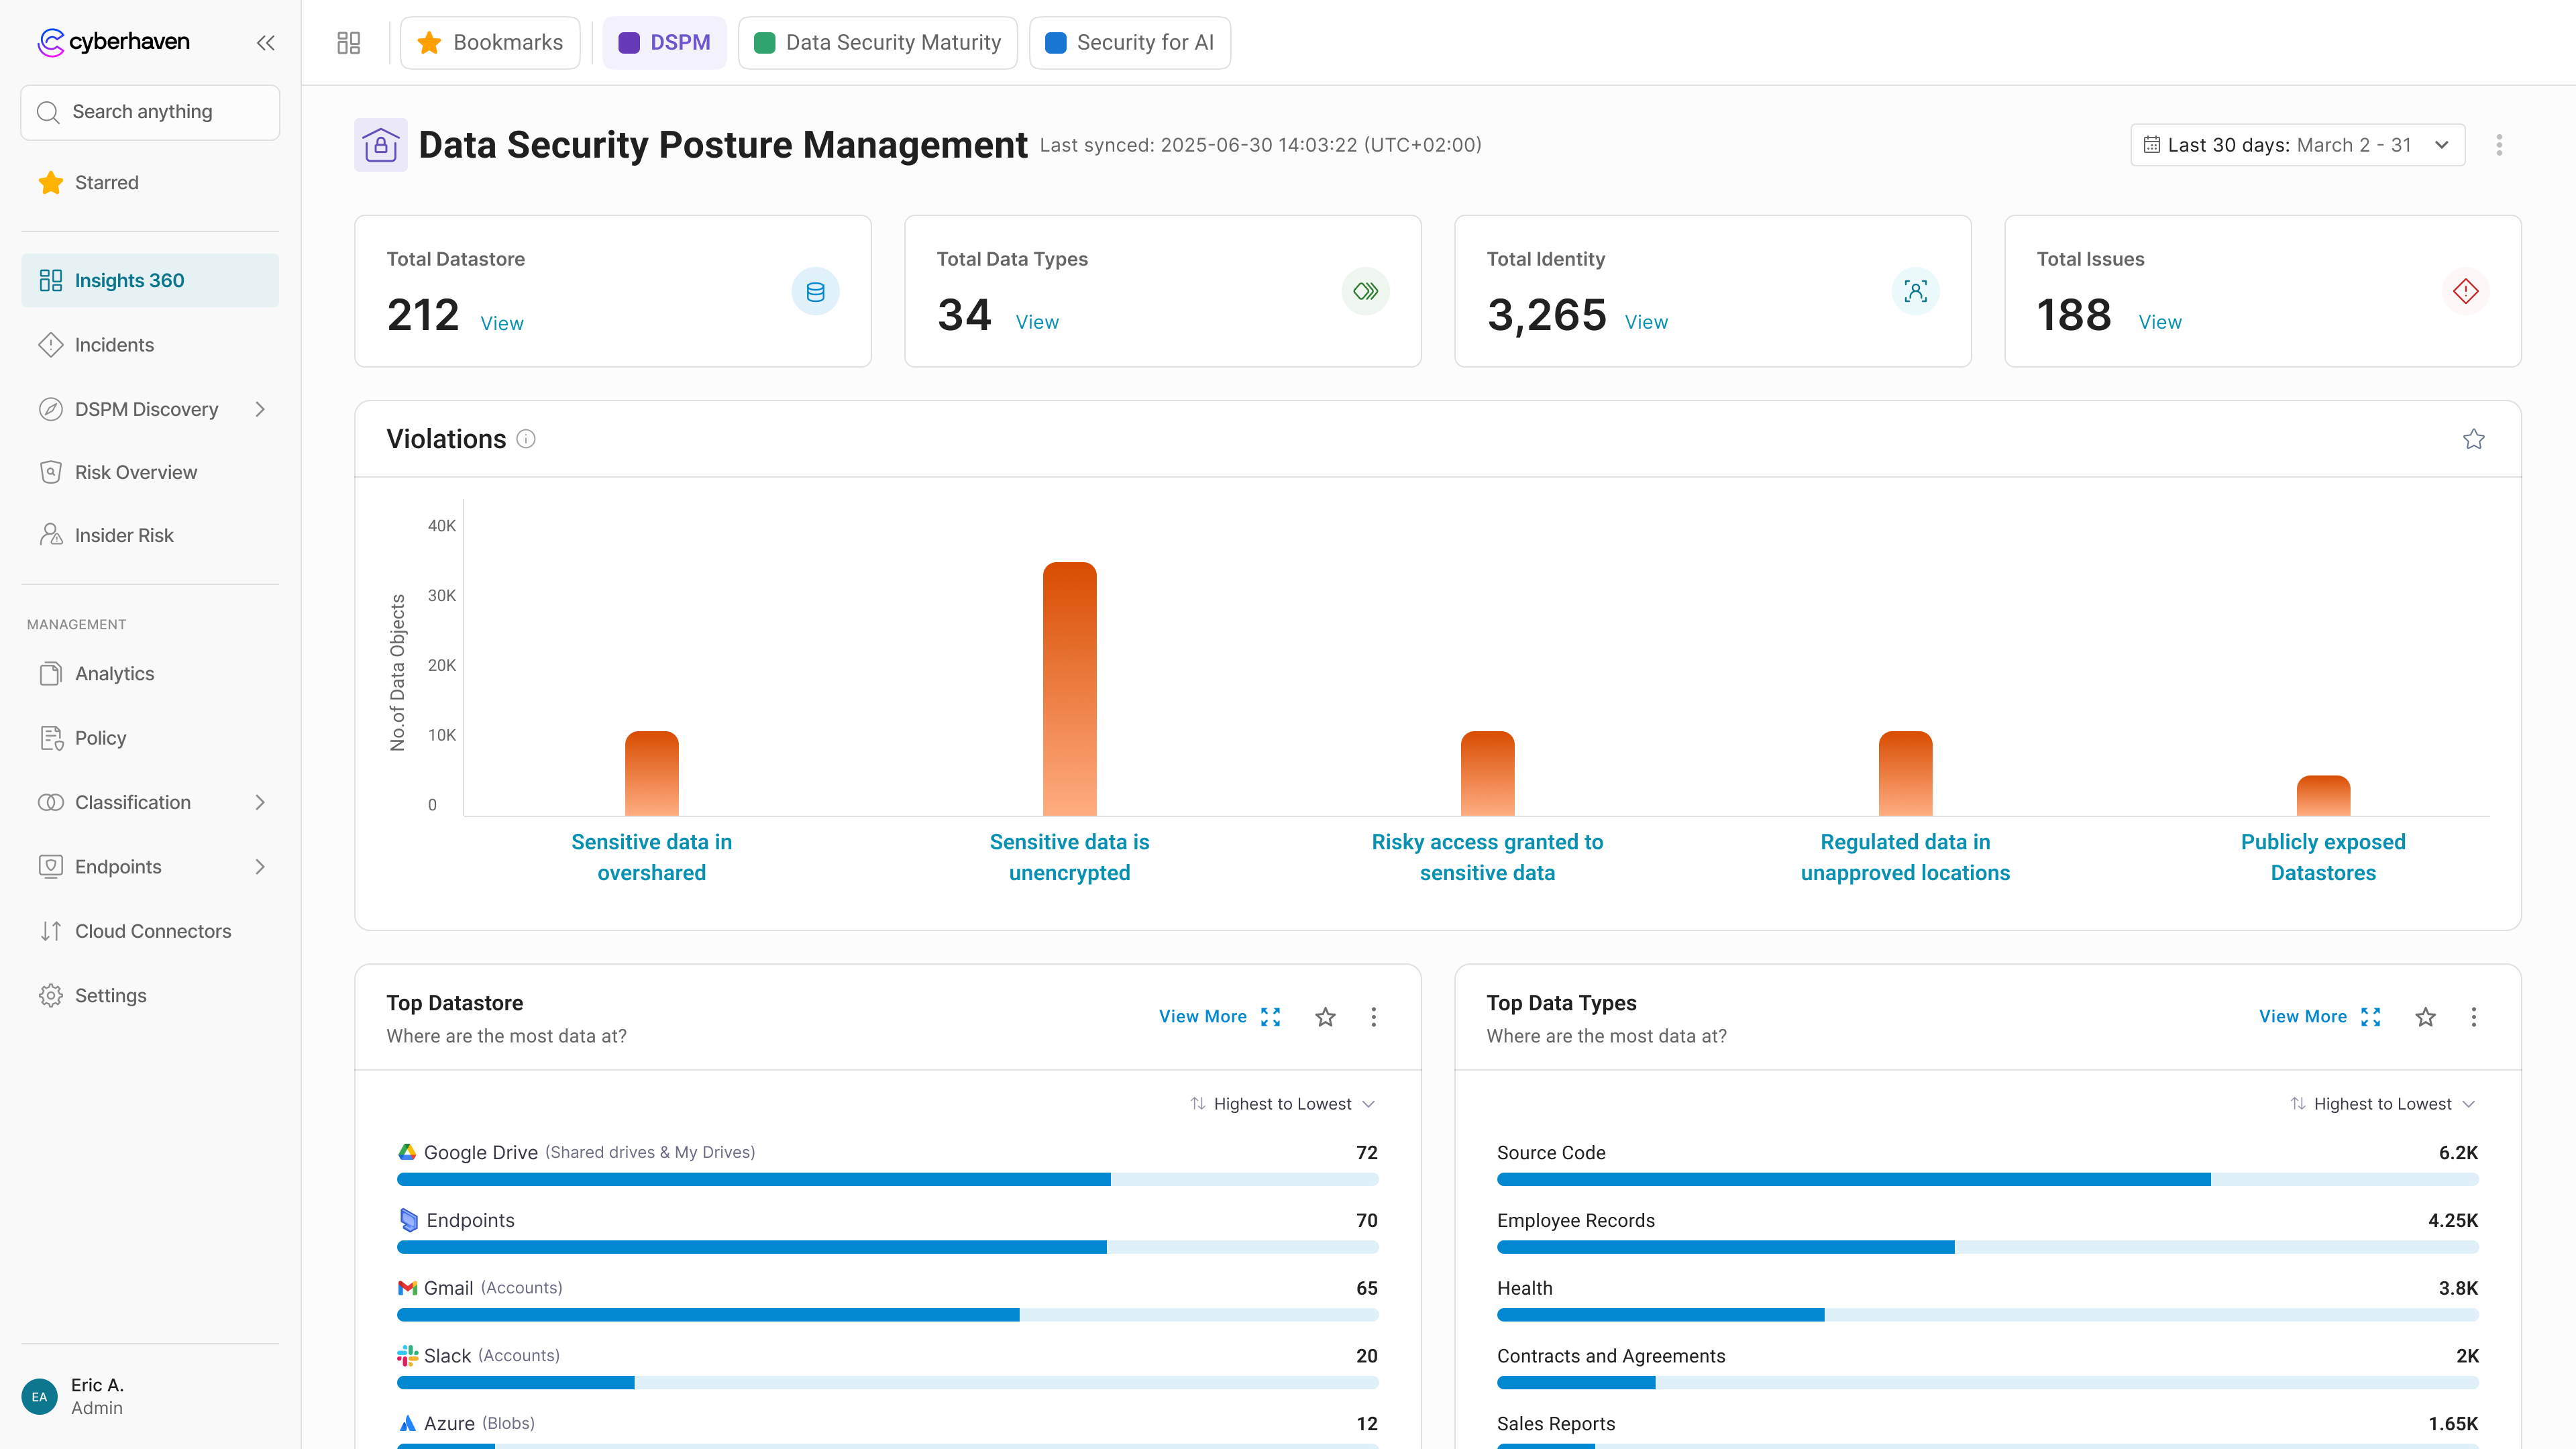Open the Total Datastore database icon

point(815,291)
